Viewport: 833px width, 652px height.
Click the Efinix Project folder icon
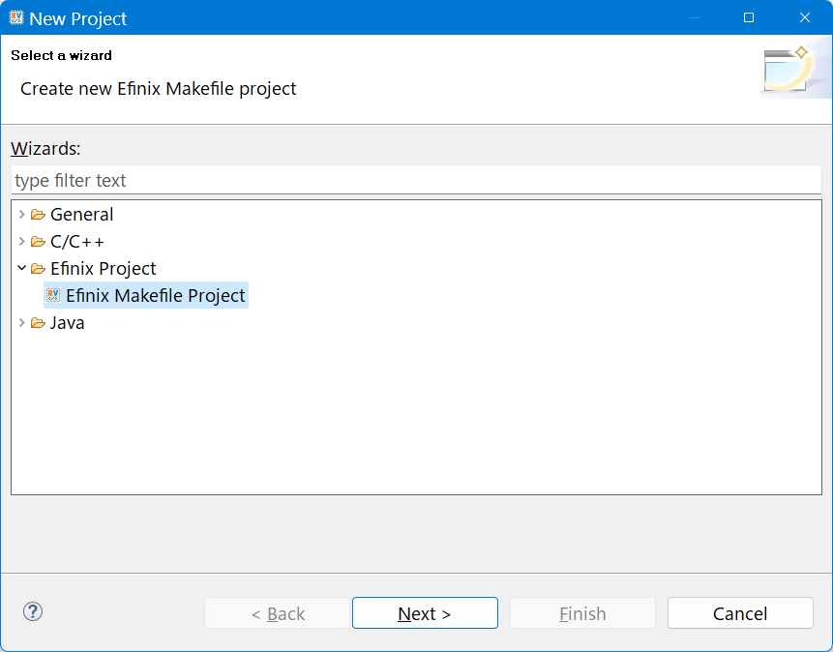point(38,269)
